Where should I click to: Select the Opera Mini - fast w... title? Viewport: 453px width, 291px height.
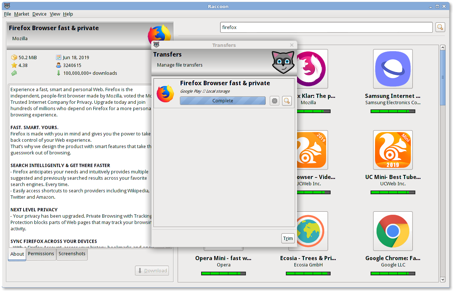(x=224, y=258)
